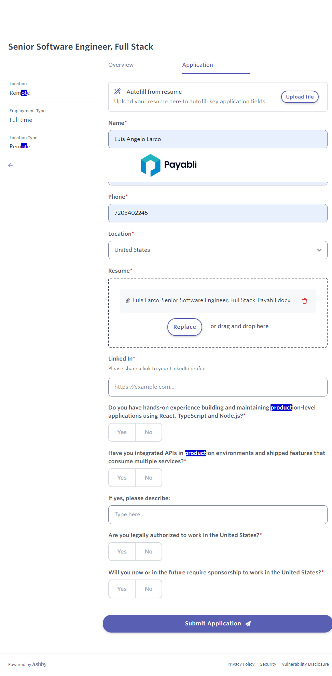
Task: Select Yes for React, TypeScript, Node.js experience
Action: coord(122,432)
